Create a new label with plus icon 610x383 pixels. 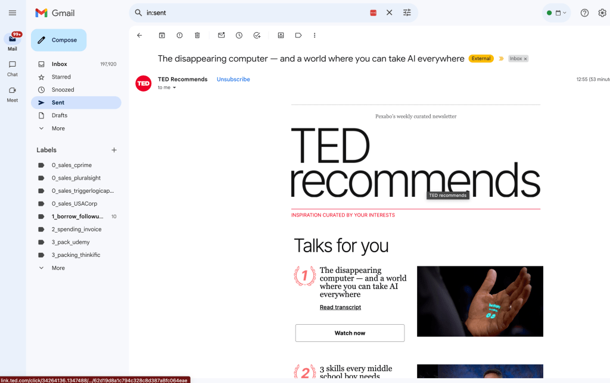[x=114, y=150]
